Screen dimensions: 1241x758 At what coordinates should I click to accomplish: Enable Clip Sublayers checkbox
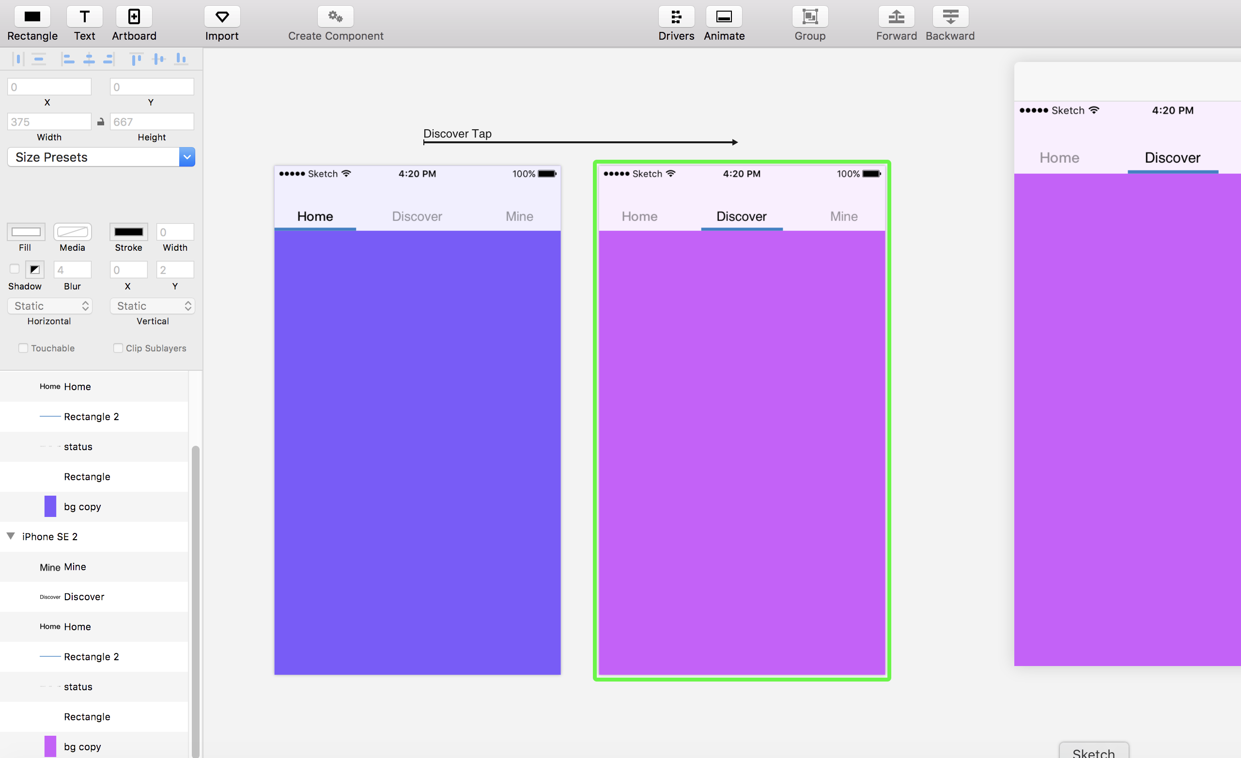118,348
